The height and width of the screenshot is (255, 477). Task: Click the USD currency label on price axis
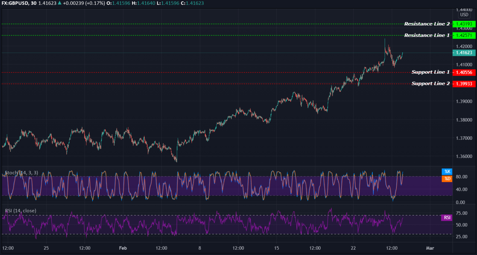tap(464, 15)
